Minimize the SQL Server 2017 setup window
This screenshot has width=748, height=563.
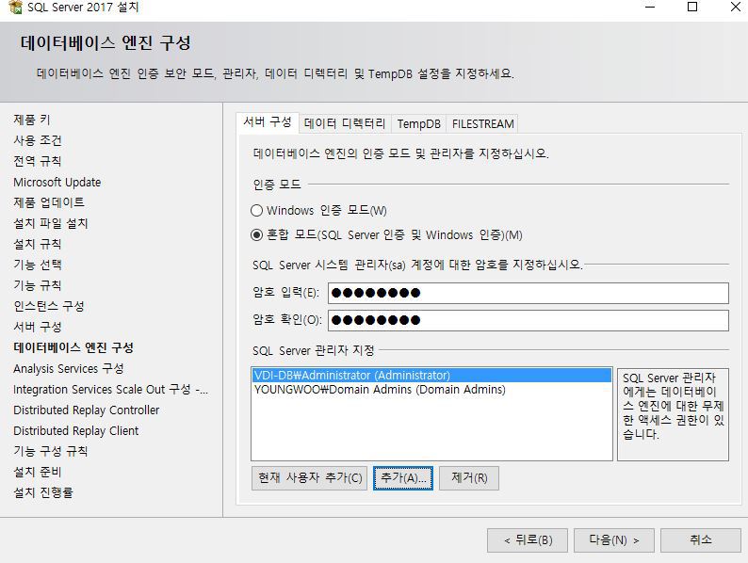[650, 7]
